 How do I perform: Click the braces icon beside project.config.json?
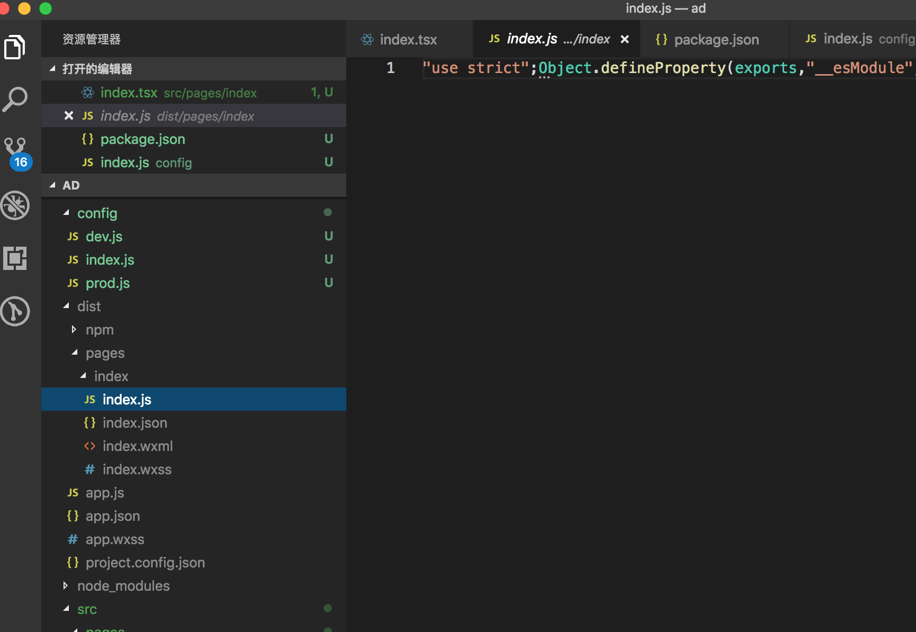click(73, 563)
